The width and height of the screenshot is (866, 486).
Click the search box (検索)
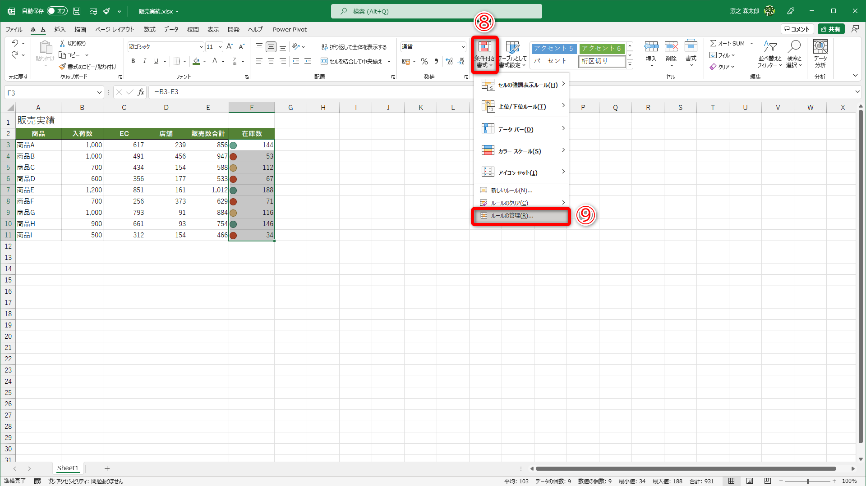437,11
